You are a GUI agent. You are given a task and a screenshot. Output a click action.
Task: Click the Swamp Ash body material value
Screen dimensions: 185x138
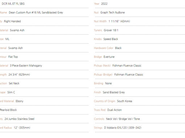point(17,30)
